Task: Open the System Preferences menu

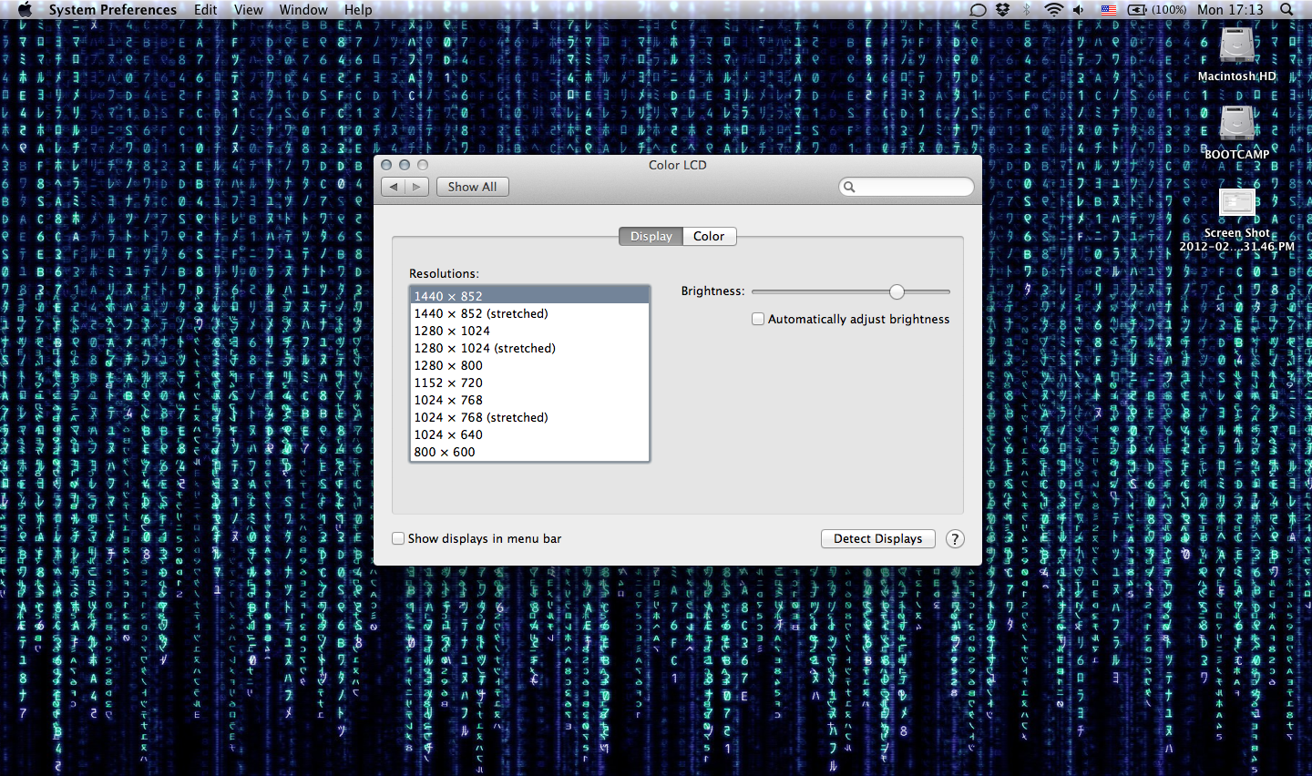Action: 113,9
